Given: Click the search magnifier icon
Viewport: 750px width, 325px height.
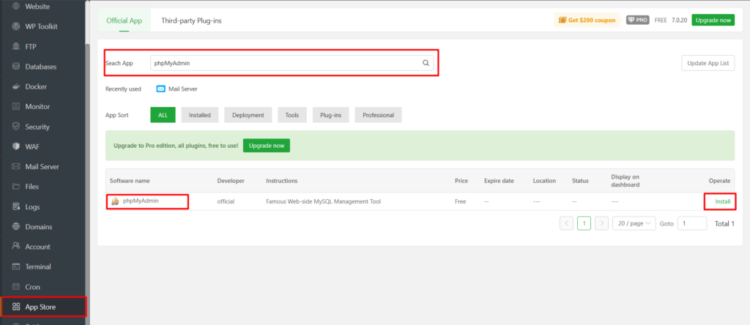Looking at the screenshot, I should [426, 63].
